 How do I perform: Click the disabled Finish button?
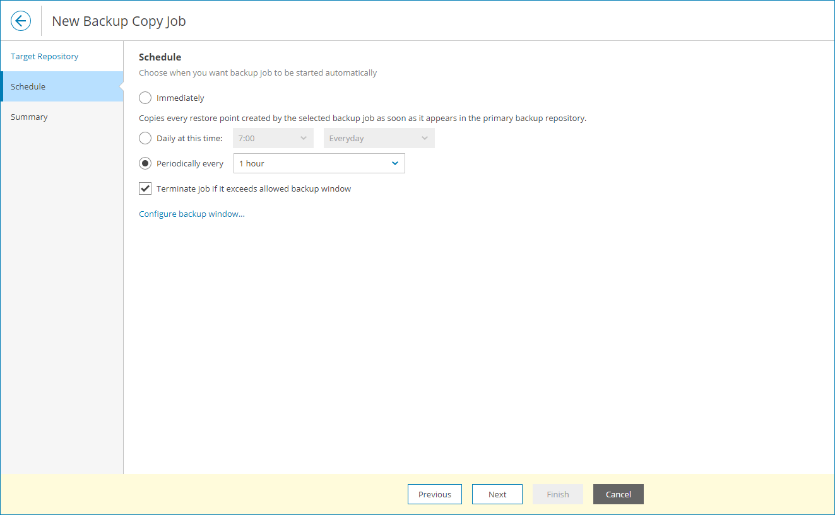(x=557, y=494)
